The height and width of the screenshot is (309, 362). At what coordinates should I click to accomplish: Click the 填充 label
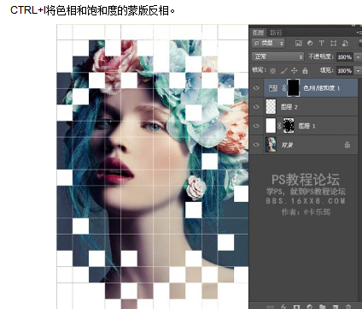click(x=326, y=70)
